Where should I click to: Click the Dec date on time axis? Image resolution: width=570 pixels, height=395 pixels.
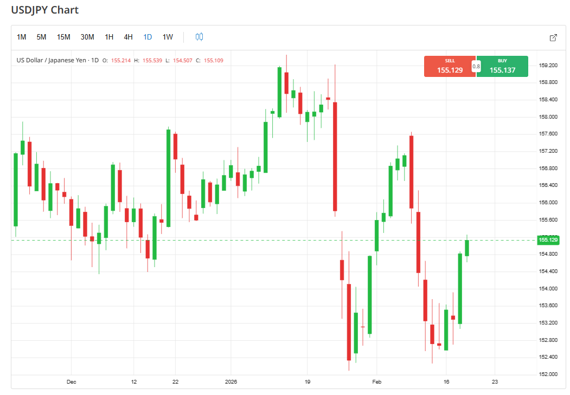[71, 381]
